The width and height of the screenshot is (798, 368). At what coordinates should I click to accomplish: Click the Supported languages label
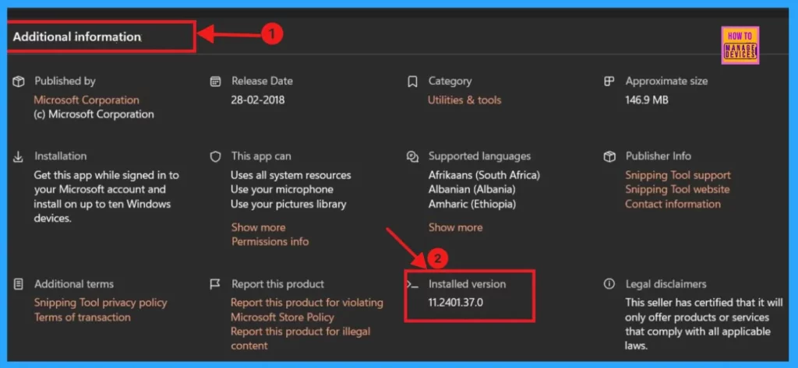479,156
